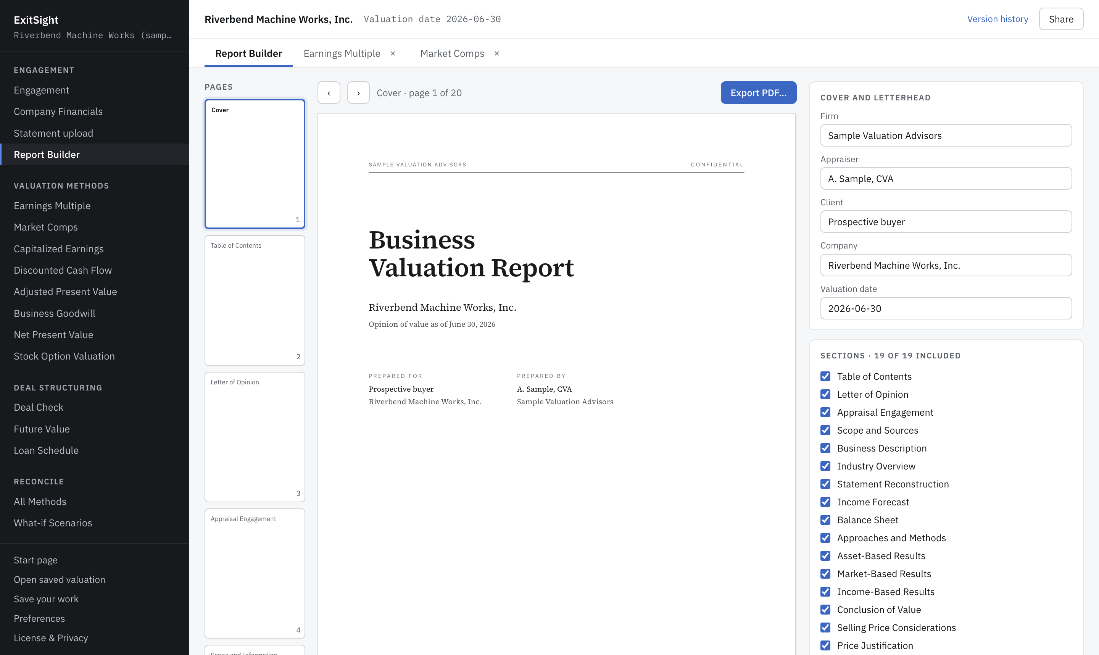This screenshot has width=1099, height=655.
Task: Close the Market Comps tab
Action: click(497, 53)
